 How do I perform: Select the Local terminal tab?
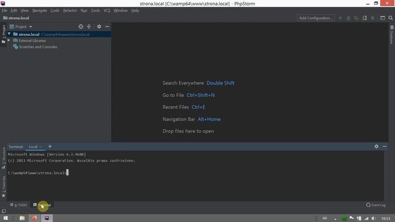pos(33,147)
